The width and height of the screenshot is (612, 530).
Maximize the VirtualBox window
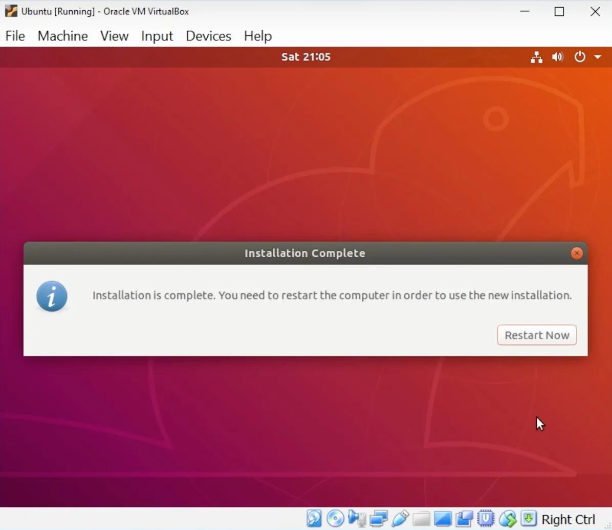click(x=559, y=11)
